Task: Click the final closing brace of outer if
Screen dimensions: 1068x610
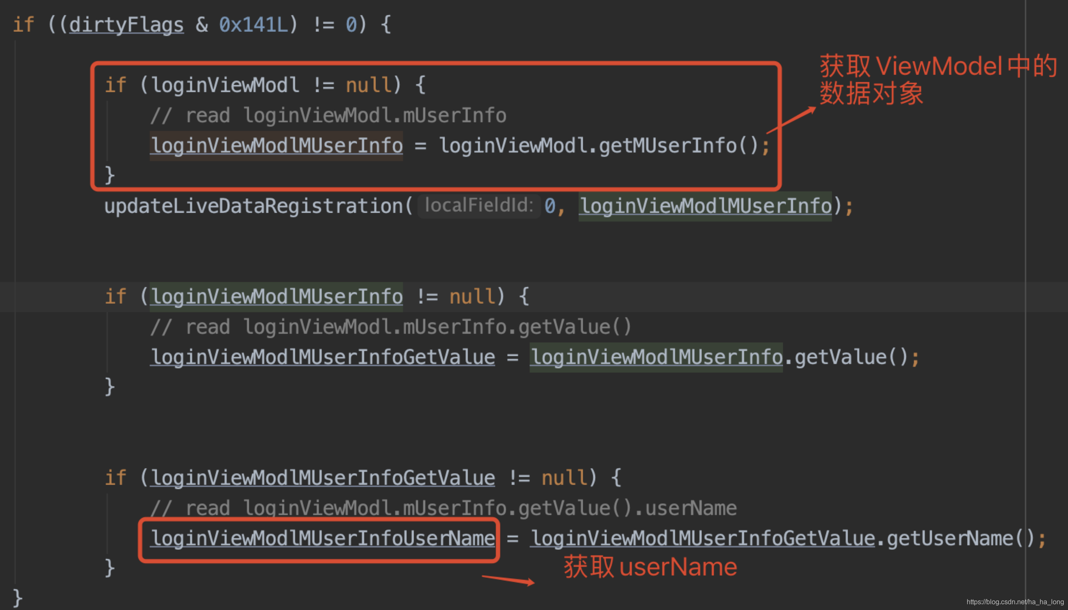Action: pos(18,598)
